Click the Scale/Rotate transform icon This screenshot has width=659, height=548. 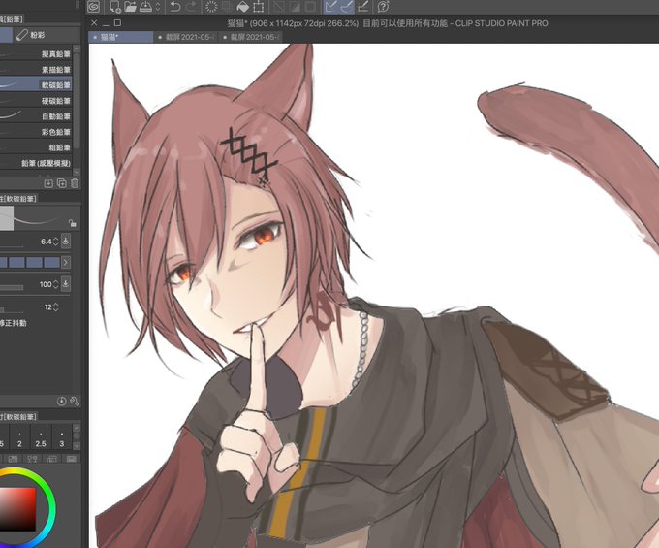259,7
